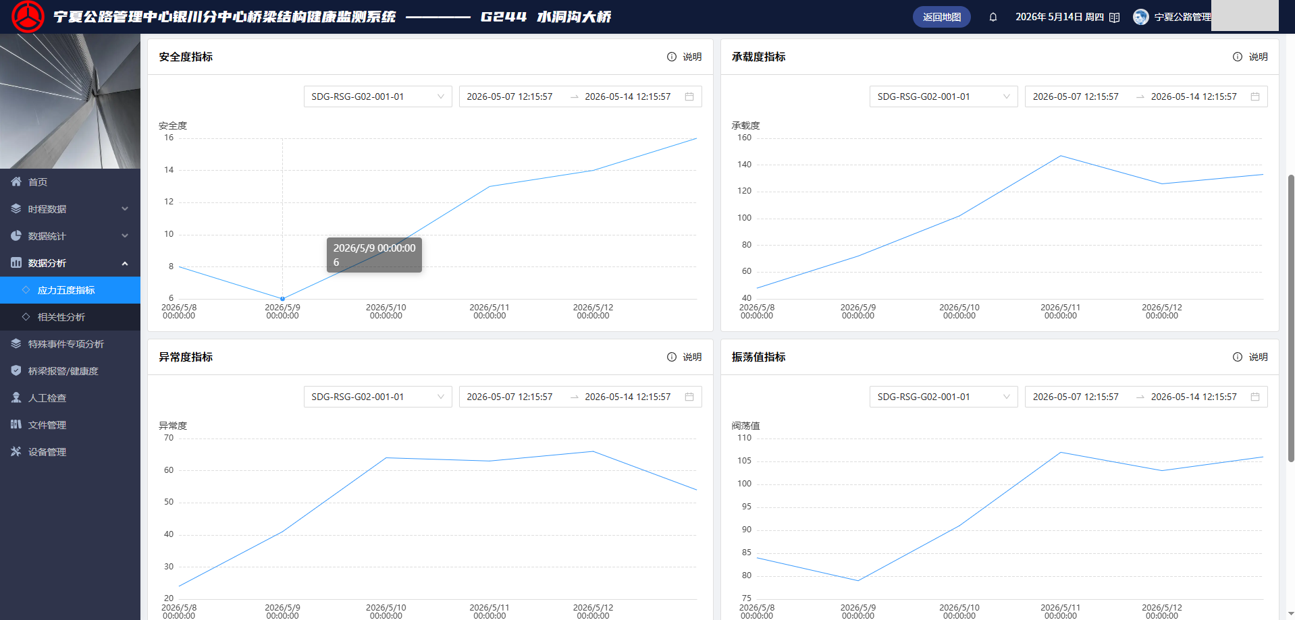Expand 时程数据 menu chevron
Viewport: 1295px width, 620px height.
point(125,208)
